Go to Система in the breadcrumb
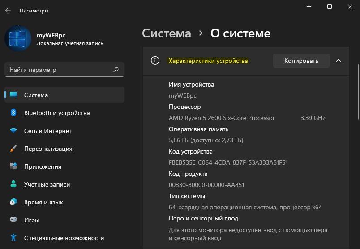360x249 pixels. tap(167, 33)
